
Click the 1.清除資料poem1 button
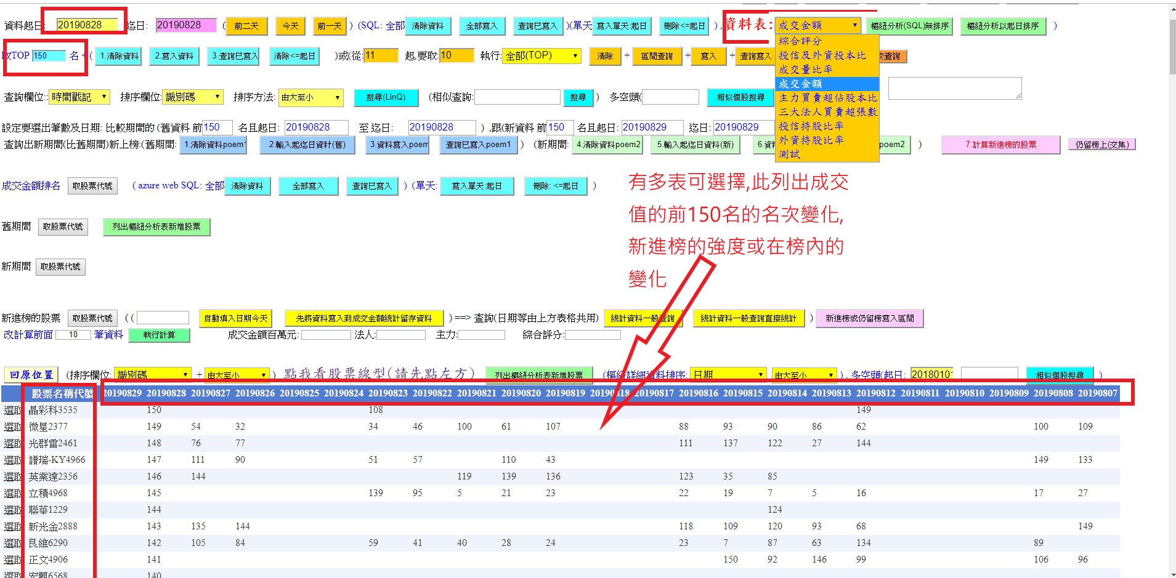point(213,145)
